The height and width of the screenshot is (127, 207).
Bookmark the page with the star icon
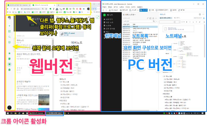click(x=46, y=9)
